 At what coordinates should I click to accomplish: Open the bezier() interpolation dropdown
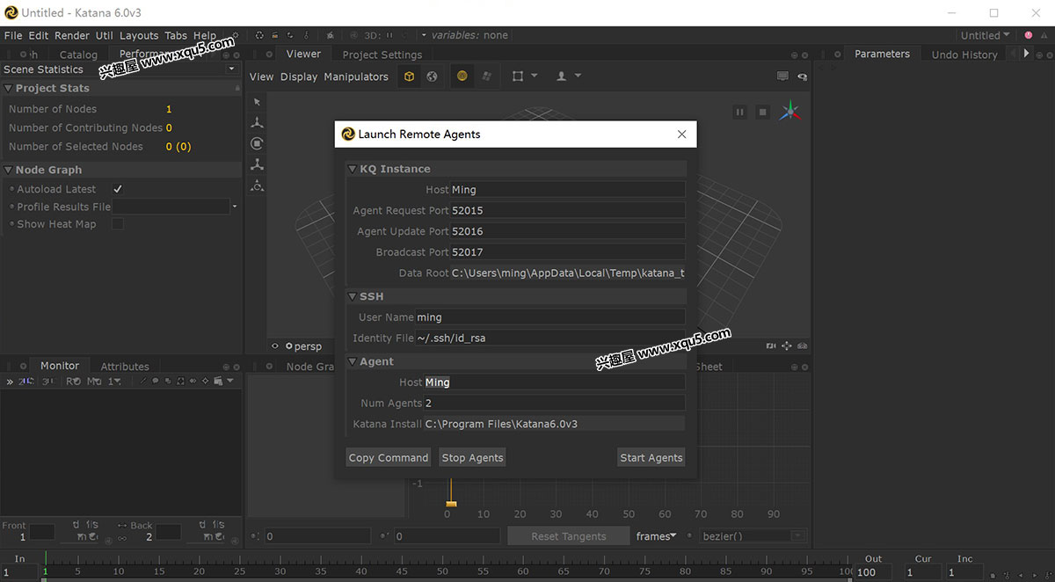(x=753, y=536)
